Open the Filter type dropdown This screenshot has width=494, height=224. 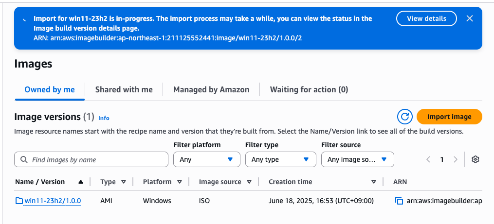click(x=280, y=159)
